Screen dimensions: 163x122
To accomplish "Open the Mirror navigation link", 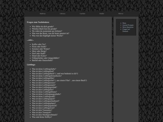I will pos(121,14).
